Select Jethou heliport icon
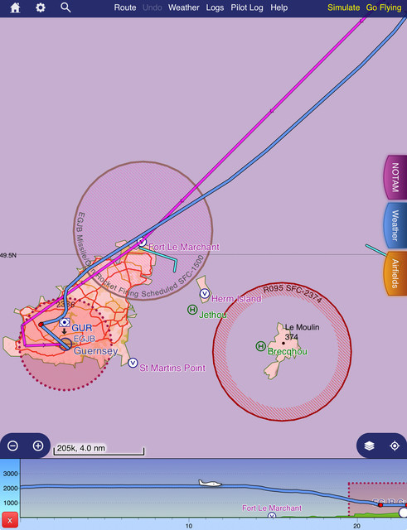The height and width of the screenshot is (530, 407). click(x=192, y=309)
